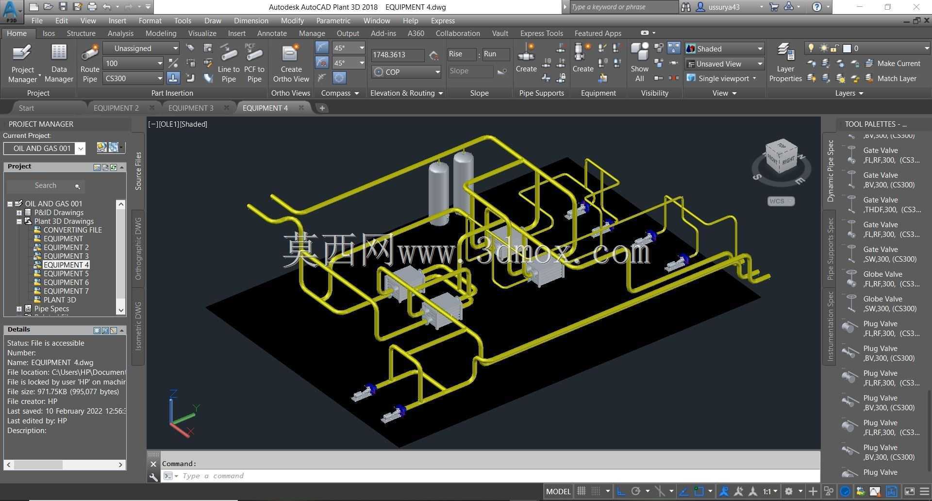Toggle polar tracking in status bar
This screenshot has width=932, height=501.
point(636,491)
